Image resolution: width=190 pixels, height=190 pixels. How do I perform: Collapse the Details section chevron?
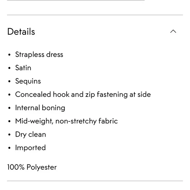173,31
